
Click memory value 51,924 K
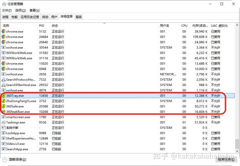[x=201, y=122]
